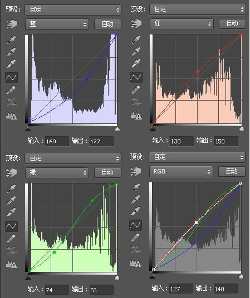Pick the gray point eyedropper in blue panel
Screen dimensions: 250x298
pyautogui.click(x=12, y=52)
